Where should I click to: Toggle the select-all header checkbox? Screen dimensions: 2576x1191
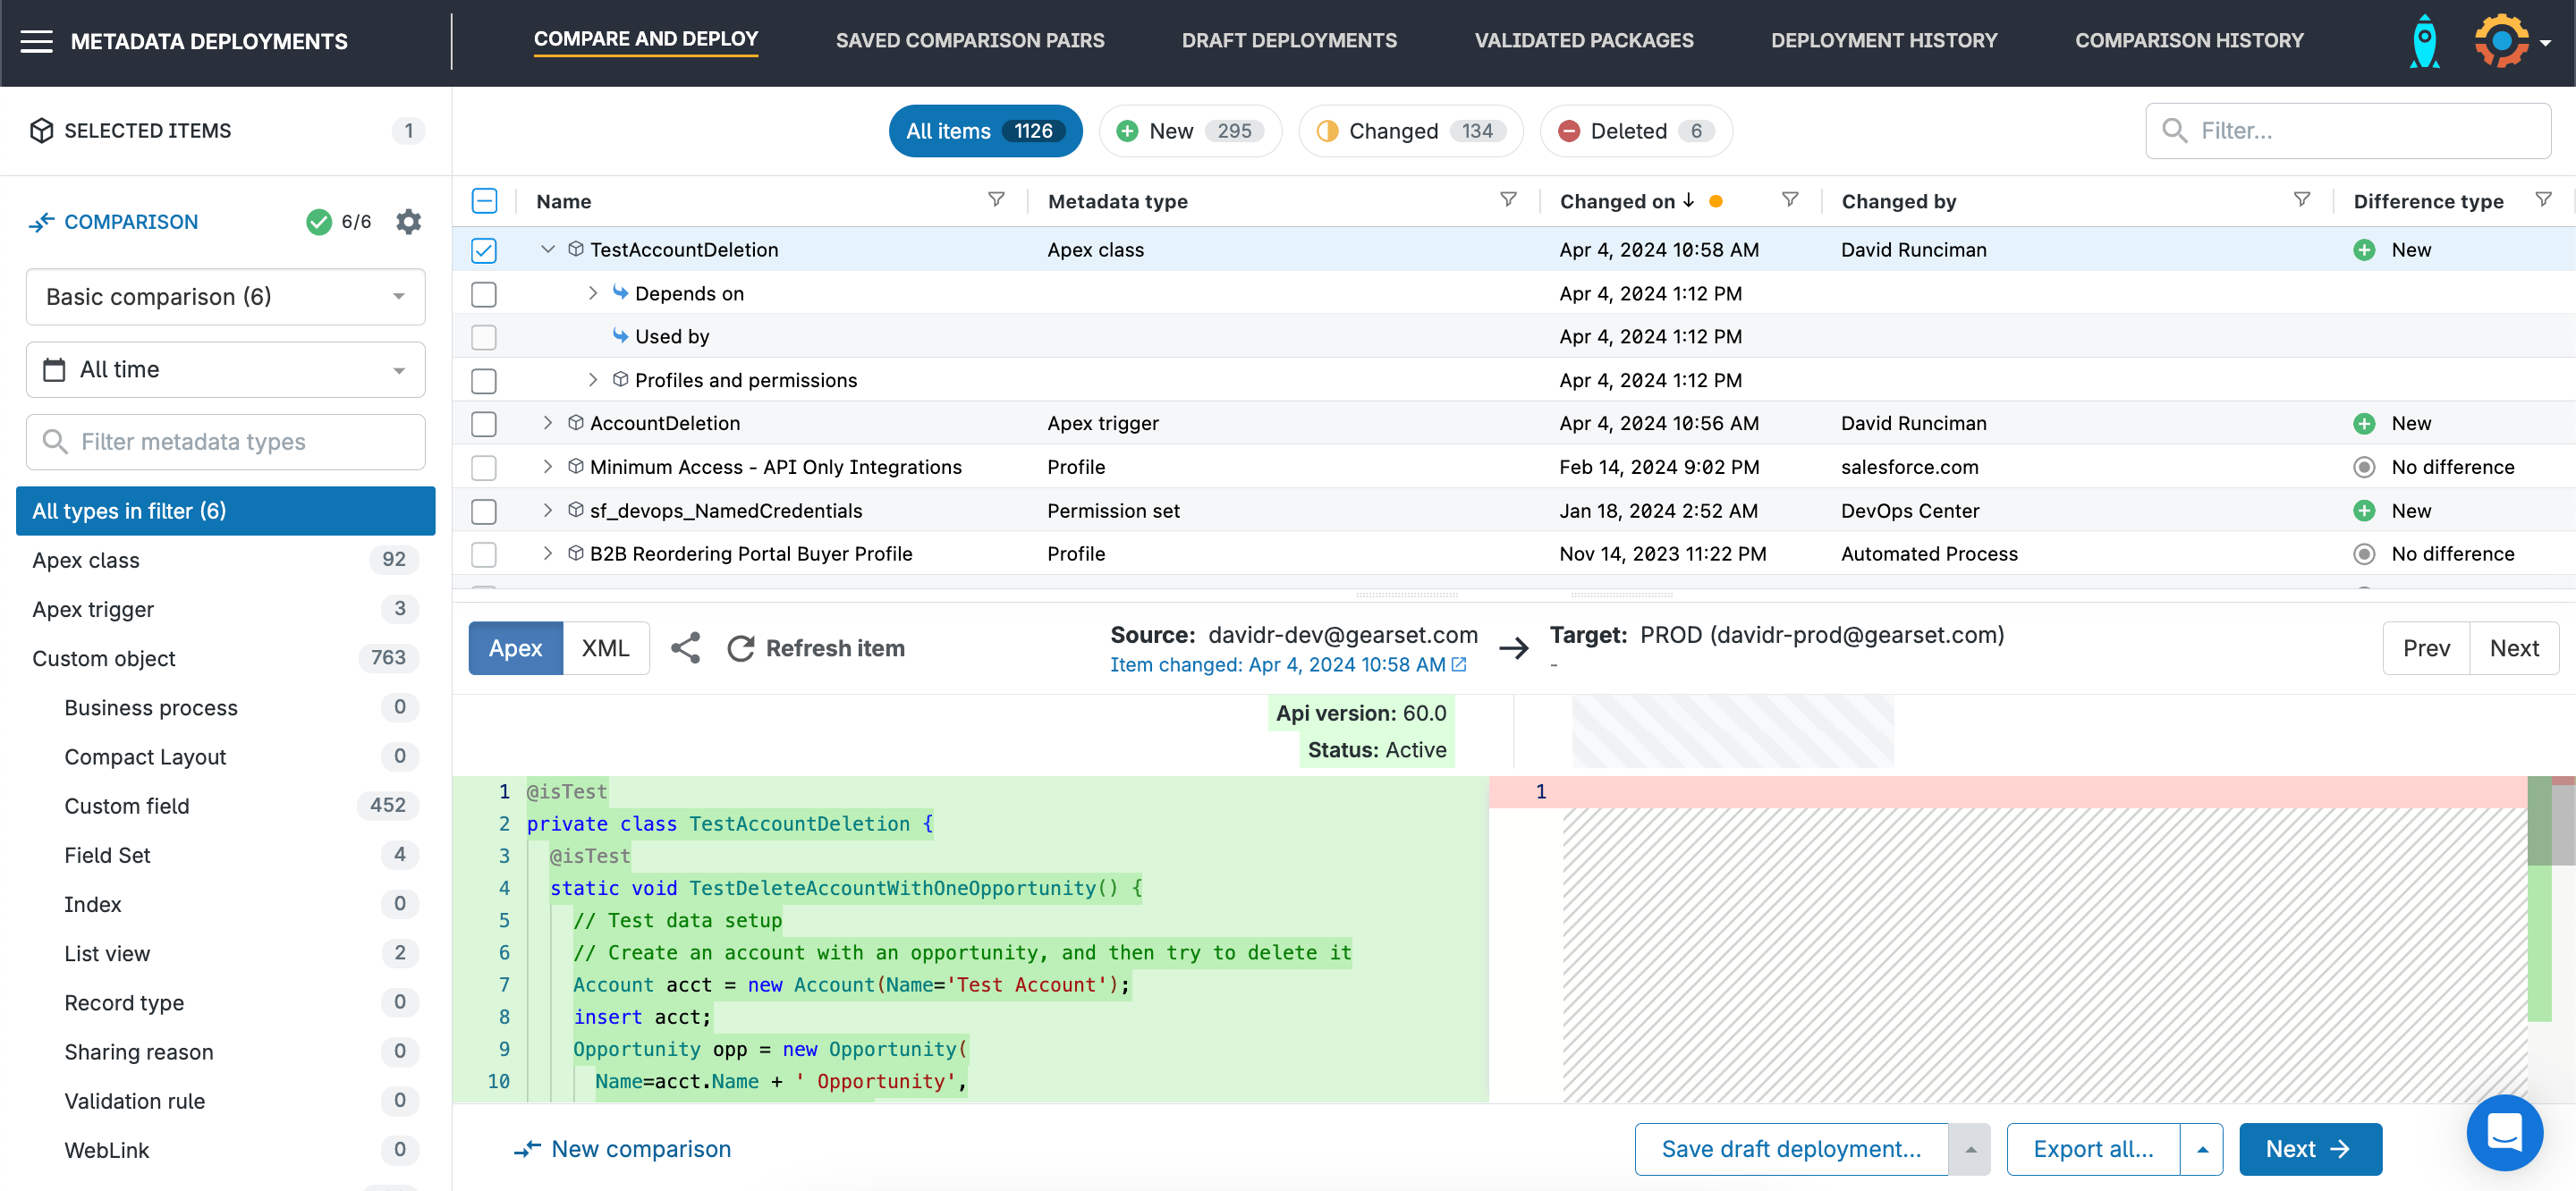point(484,201)
